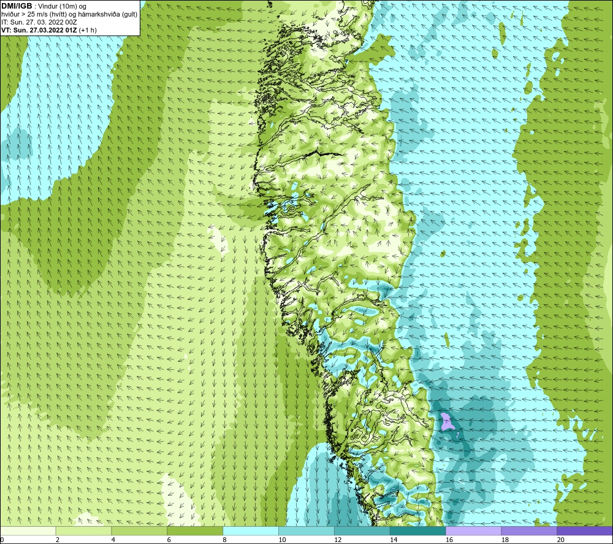Click the legend scale label '16'
Image resolution: width=613 pixels, height=544 pixels.
[x=449, y=540]
